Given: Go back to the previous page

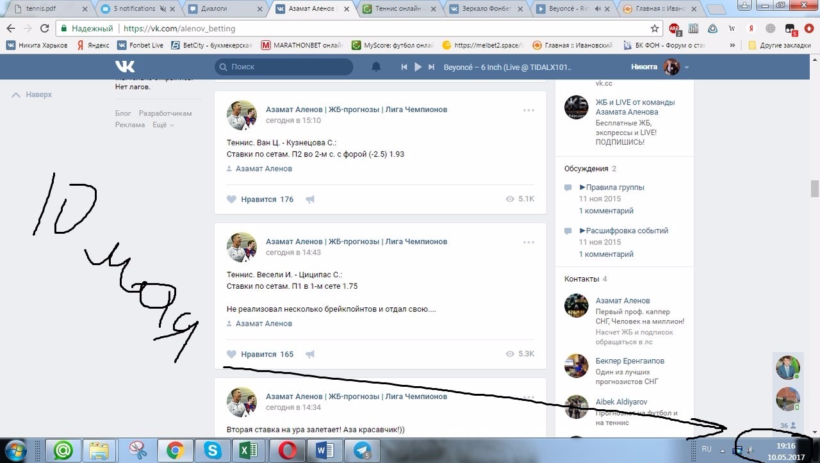Looking at the screenshot, I should (x=11, y=28).
